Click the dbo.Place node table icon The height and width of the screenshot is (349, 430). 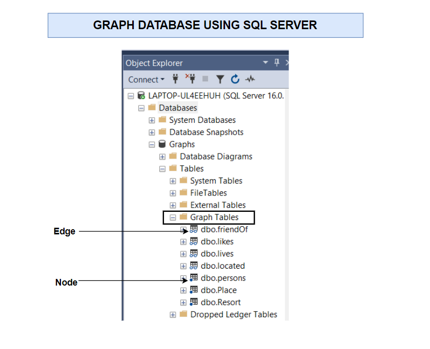(x=194, y=290)
